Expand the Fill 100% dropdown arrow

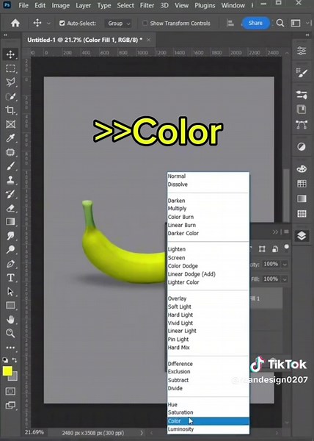pos(285,279)
